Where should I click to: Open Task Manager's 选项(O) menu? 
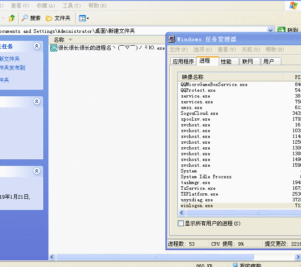click(x=203, y=50)
